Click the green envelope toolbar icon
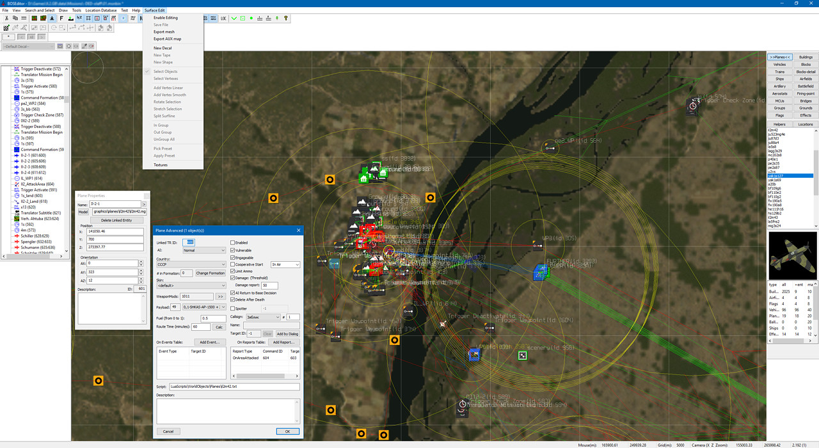The image size is (819, 448). click(x=243, y=18)
